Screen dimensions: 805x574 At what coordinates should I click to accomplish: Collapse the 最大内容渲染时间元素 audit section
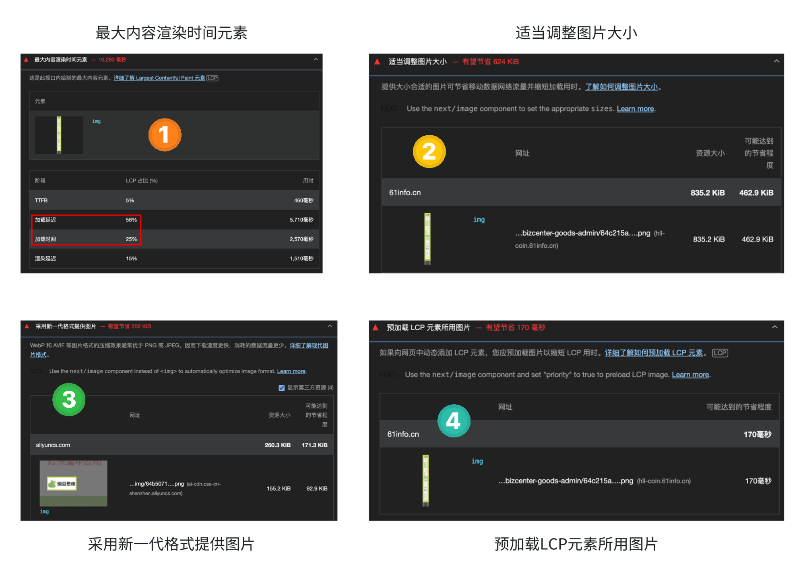316,60
